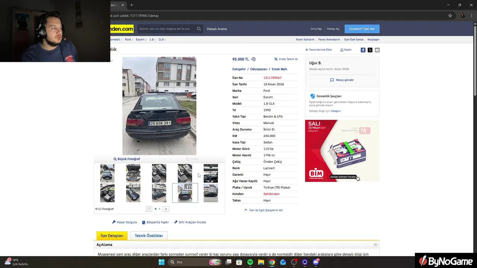Click Odunpazarı location link

pos(259,69)
